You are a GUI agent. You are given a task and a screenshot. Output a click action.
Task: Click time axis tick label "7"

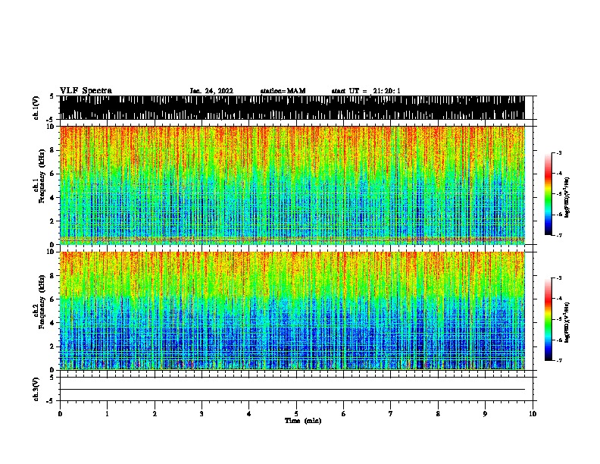click(x=391, y=414)
